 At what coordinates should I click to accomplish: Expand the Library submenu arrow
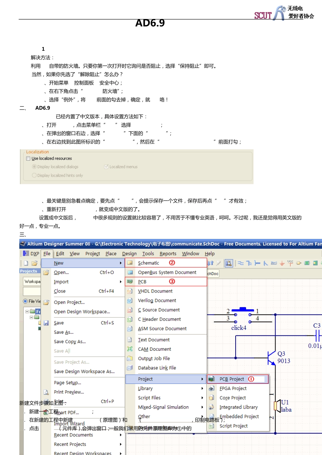coord(202,389)
